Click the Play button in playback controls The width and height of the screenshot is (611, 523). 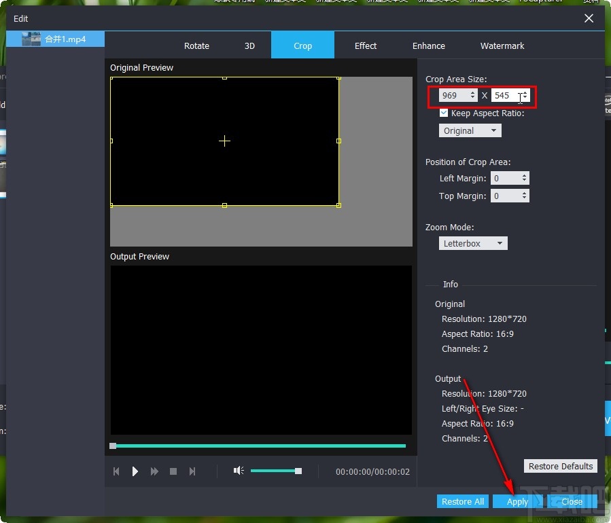135,471
